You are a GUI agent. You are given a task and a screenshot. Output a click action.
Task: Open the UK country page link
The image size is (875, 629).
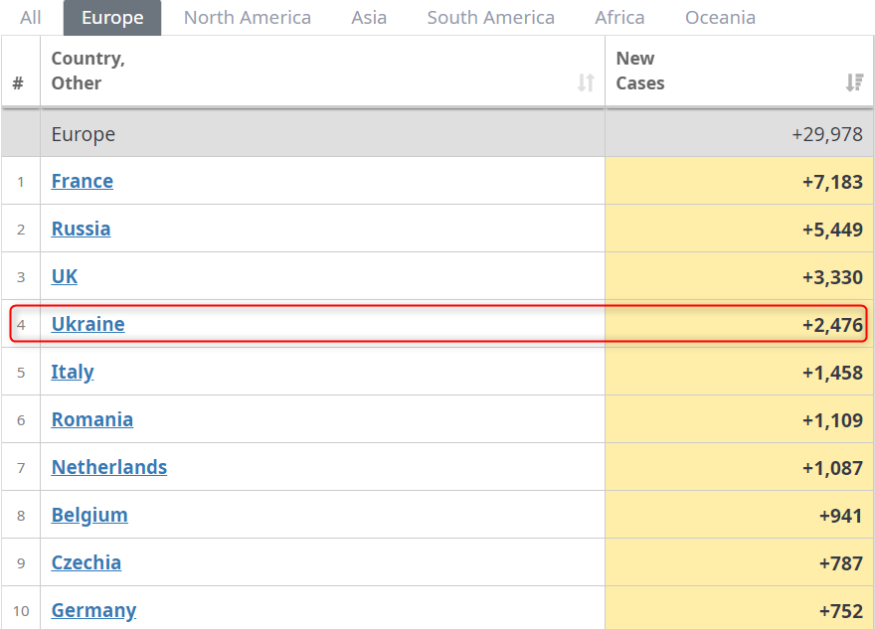tap(65, 276)
